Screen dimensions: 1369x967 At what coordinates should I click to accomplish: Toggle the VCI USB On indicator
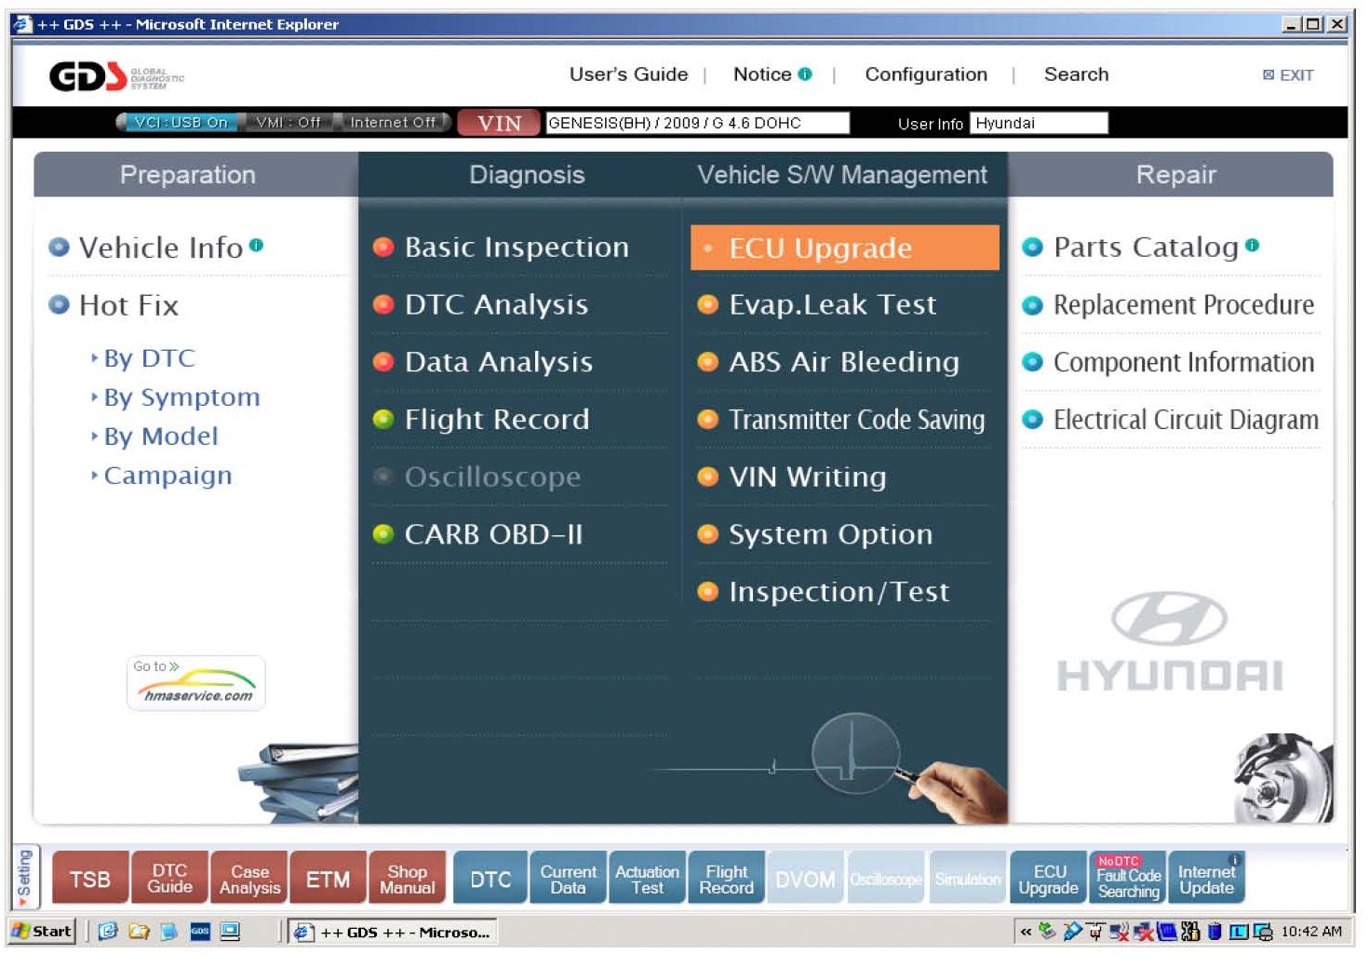point(180,122)
